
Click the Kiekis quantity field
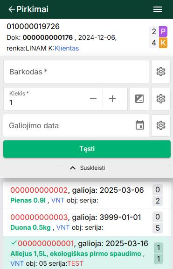tap(44, 99)
